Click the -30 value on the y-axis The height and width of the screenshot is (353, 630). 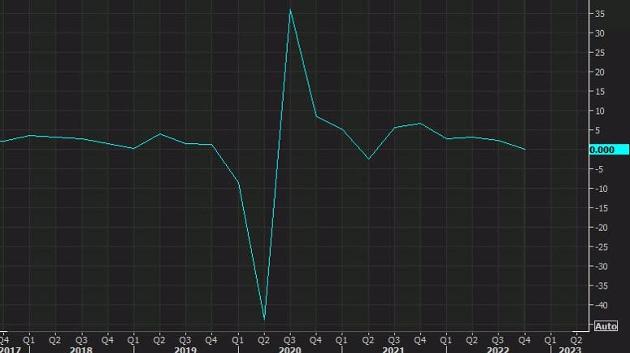598,267
